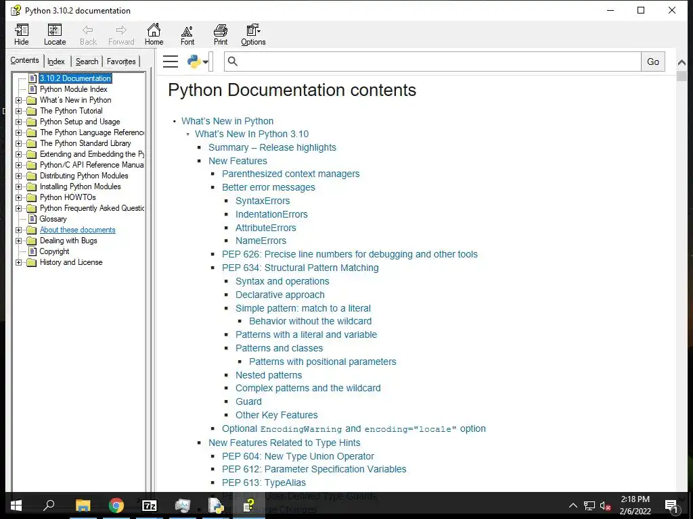
Task: Click the network tray icon
Action: (x=589, y=505)
